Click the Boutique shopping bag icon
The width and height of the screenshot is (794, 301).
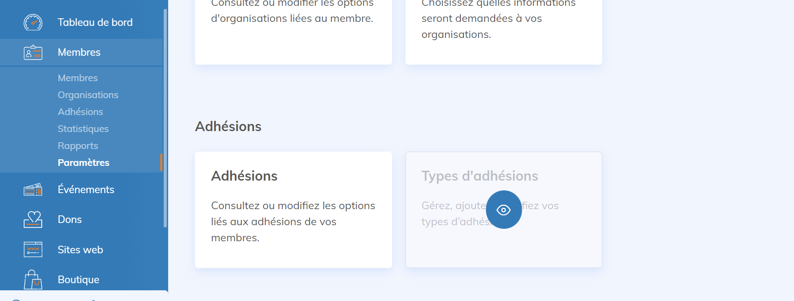tap(33, 280)
